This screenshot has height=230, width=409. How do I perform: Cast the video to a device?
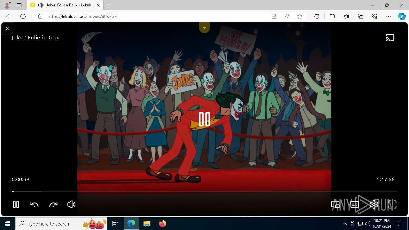click(390, 38)
